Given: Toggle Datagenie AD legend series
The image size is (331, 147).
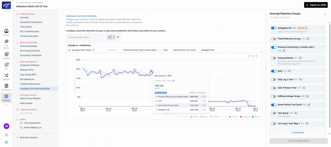Looking at the screenshot, I should coord(206,50).
